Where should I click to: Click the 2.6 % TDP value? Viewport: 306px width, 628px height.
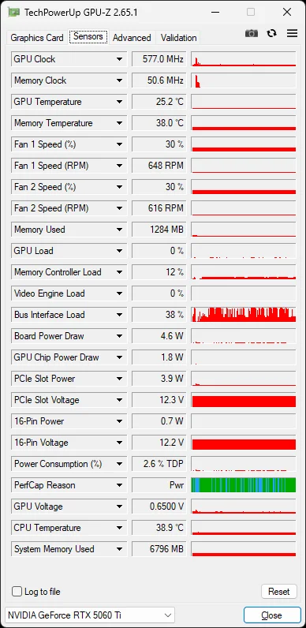(x=159, y=464)
